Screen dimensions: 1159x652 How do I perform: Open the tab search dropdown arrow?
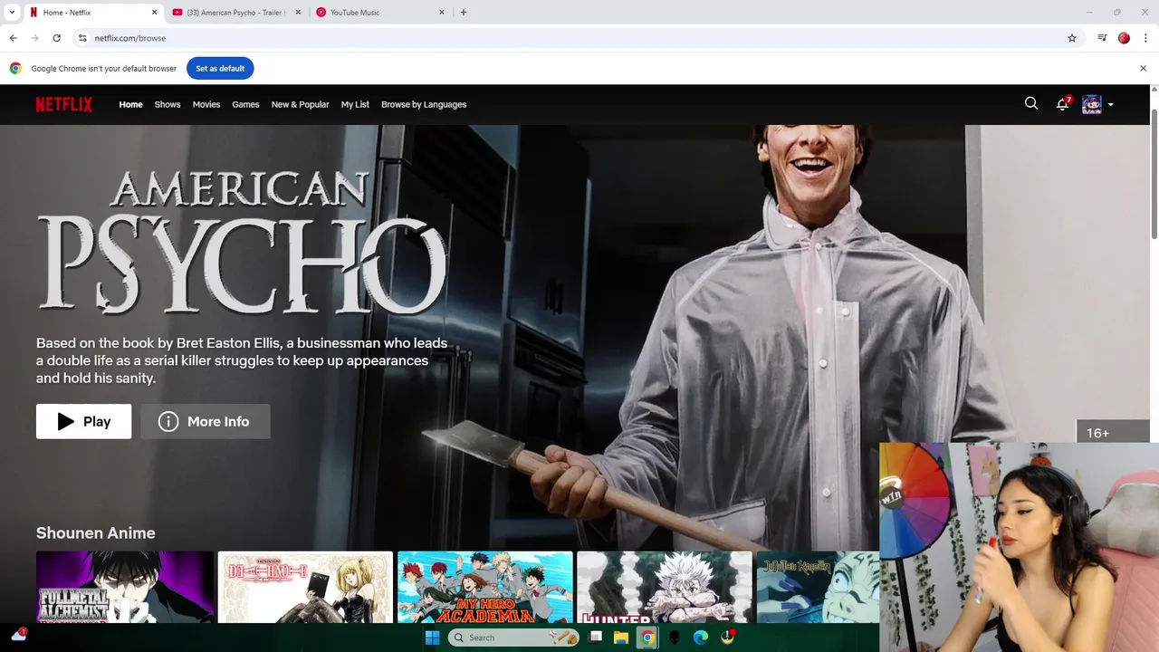pyautogui.click(x=12, y=12)
